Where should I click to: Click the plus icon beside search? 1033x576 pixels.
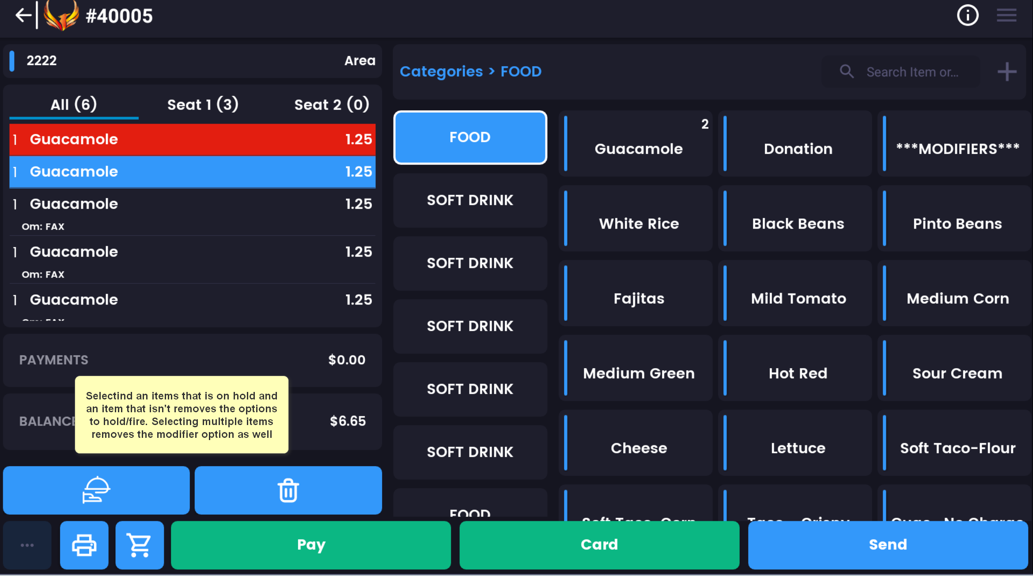(1007, 72)
